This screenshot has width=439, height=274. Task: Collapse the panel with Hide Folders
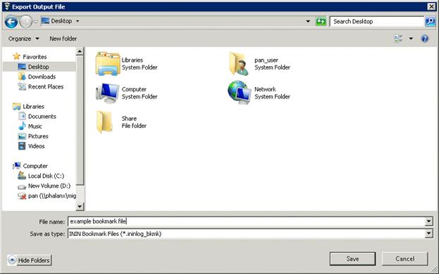coord(30,261)
